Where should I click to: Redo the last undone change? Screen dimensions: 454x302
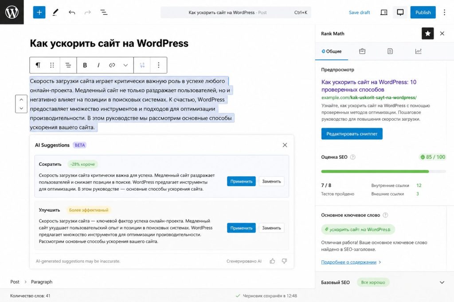(87, 12)
